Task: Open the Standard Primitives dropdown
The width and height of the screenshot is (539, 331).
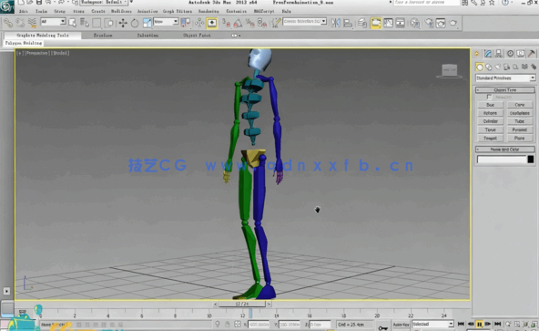Action: coord(505,78)
